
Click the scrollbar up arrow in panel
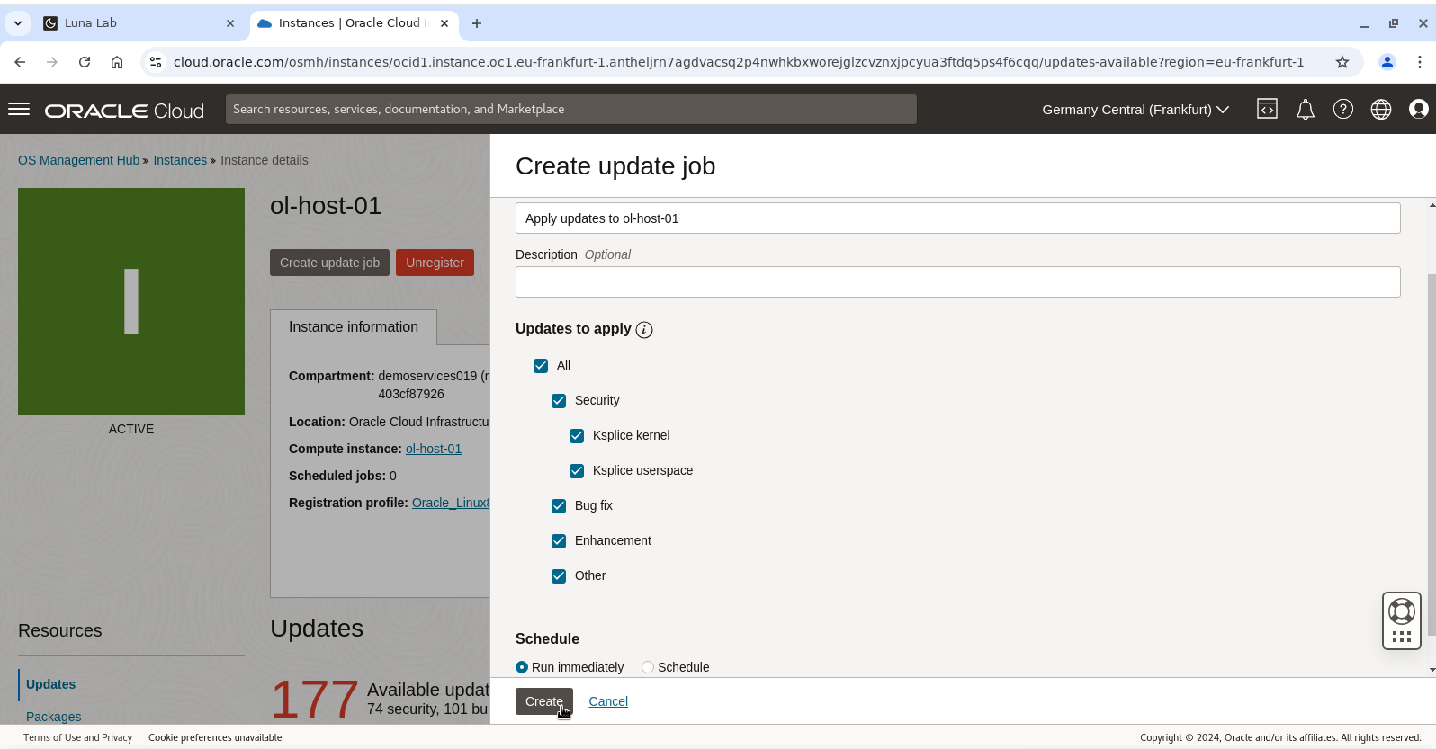pos(1432,206)
